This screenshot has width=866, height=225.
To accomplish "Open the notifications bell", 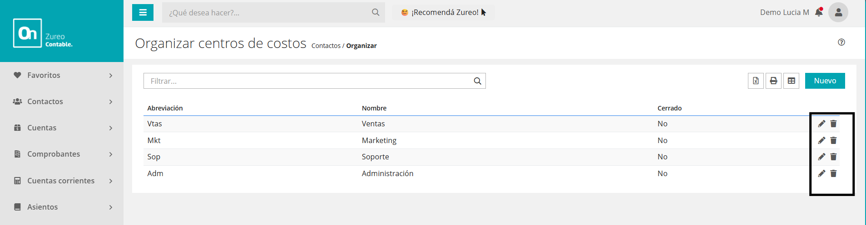I will [819, 12].
